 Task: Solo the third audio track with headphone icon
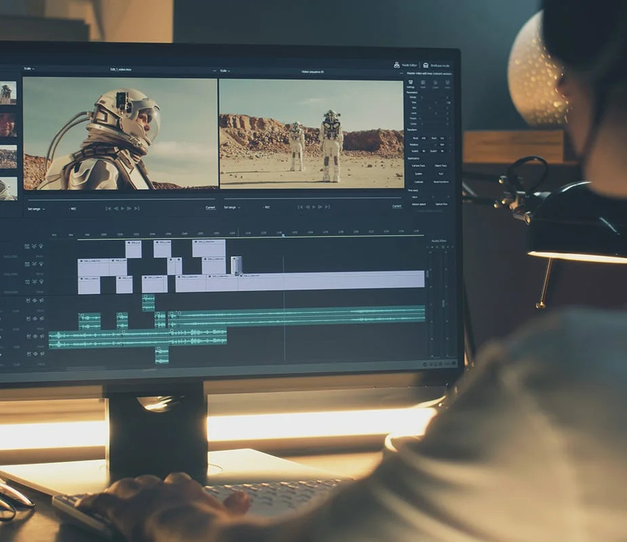tap(28, 337)
